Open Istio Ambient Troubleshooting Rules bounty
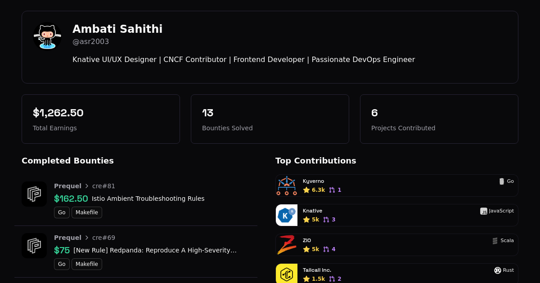Viewport: 540px width, 283px height. coord(148,199)
